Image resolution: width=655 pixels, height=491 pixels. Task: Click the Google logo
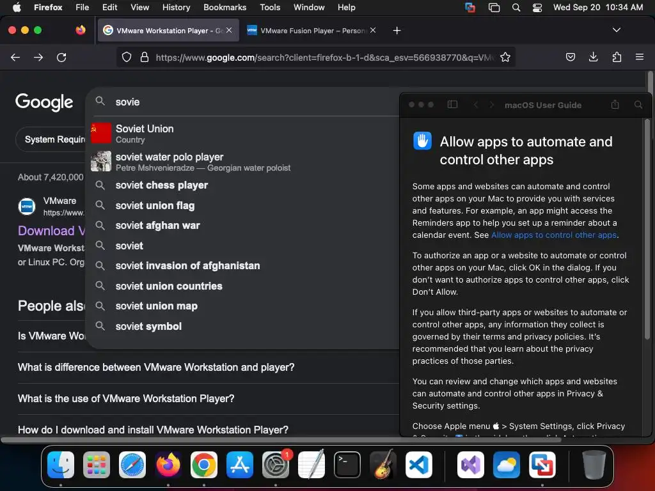(x=44, y=102)
